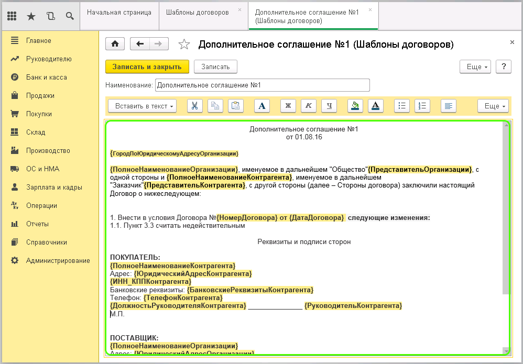Click Записать и закрыть button
523x364 pixels.
pos(147,67)
